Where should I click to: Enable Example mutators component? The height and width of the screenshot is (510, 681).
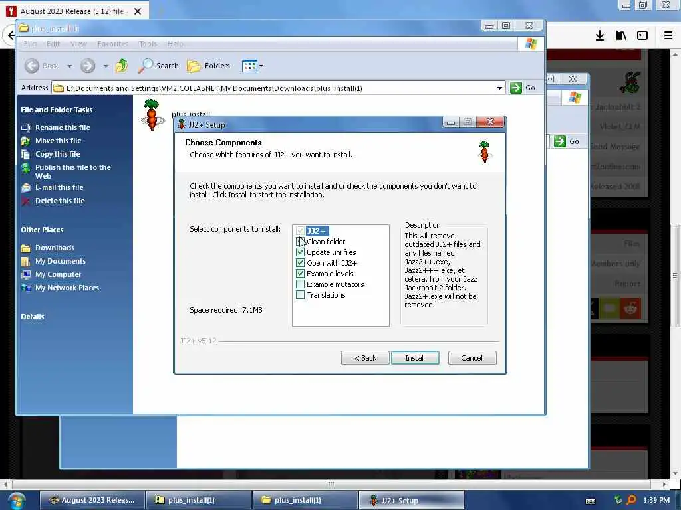point(300,284)
